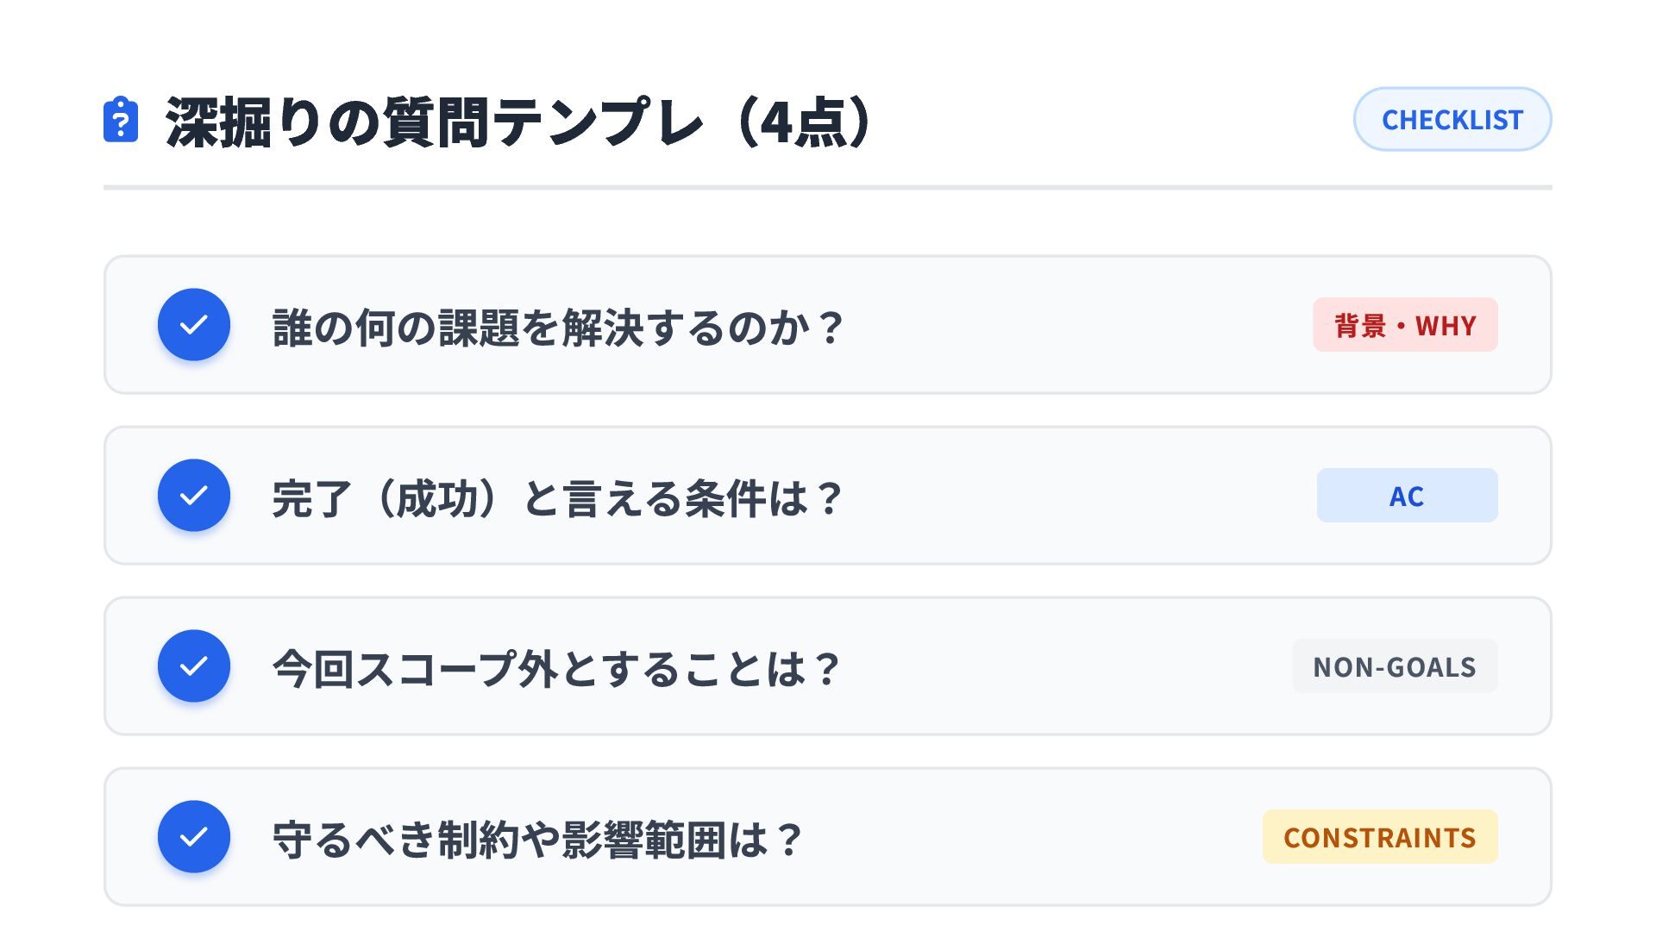Click （成功） in the second question

[436, 498]
